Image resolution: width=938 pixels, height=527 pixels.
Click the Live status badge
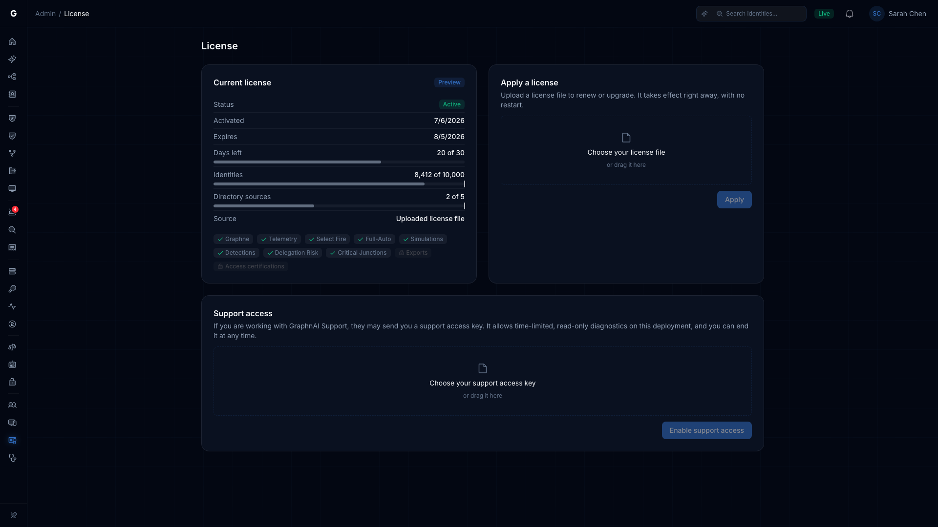(x=824, y=14)
